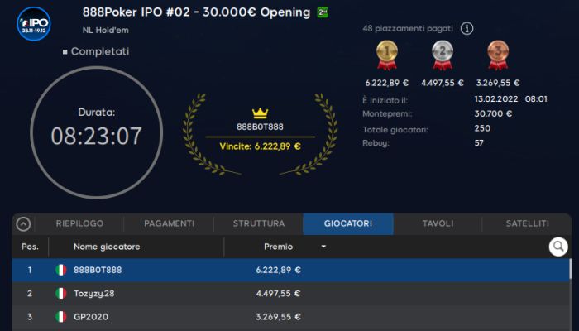Open the payouts info icon
579x331 pixels.
(467, 28)
